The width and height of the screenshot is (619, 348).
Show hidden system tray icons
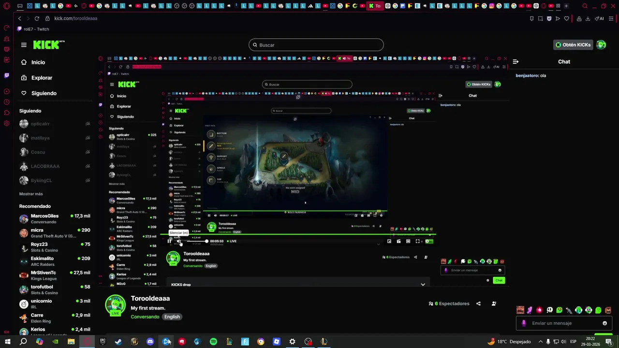(x=541, y=342)
